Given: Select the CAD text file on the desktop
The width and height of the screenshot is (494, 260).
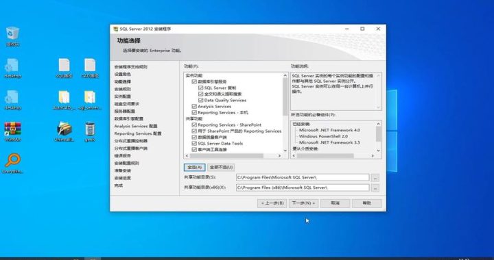Looking at the screenshot, I should tap(90, 68).
